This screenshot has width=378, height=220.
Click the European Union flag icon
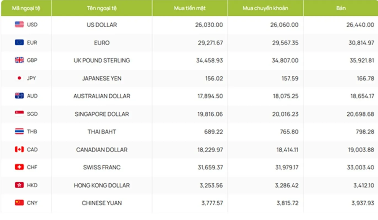[19, 42]
